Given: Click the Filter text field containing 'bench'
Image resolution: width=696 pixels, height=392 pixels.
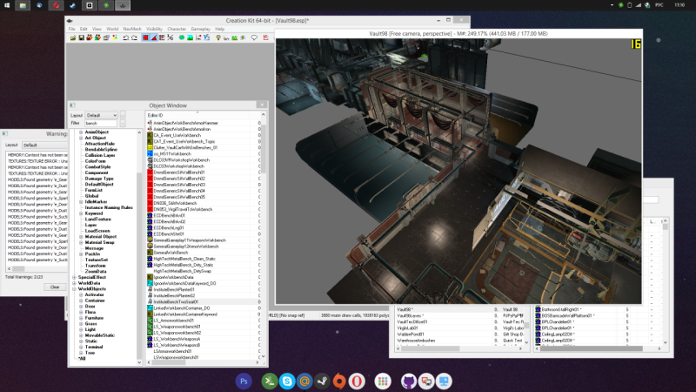Looking at the screenshot, I should pyautogui.click(x=101, y=123).
